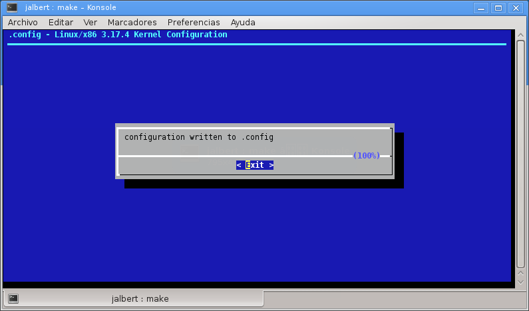The height and width of the screenshot is (311, 529).
Task: Open the Archivo menu
Action: (23, 22)
